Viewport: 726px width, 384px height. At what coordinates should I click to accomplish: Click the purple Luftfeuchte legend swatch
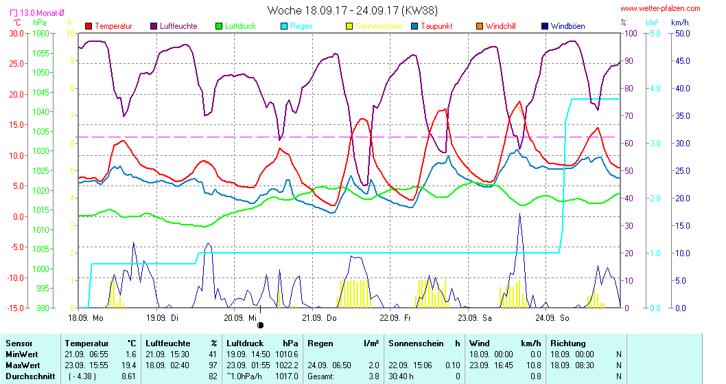(154, 26)
